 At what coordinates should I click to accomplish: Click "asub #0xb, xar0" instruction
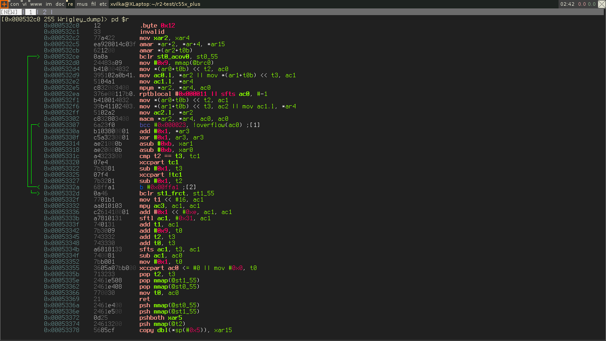(166, 150)
